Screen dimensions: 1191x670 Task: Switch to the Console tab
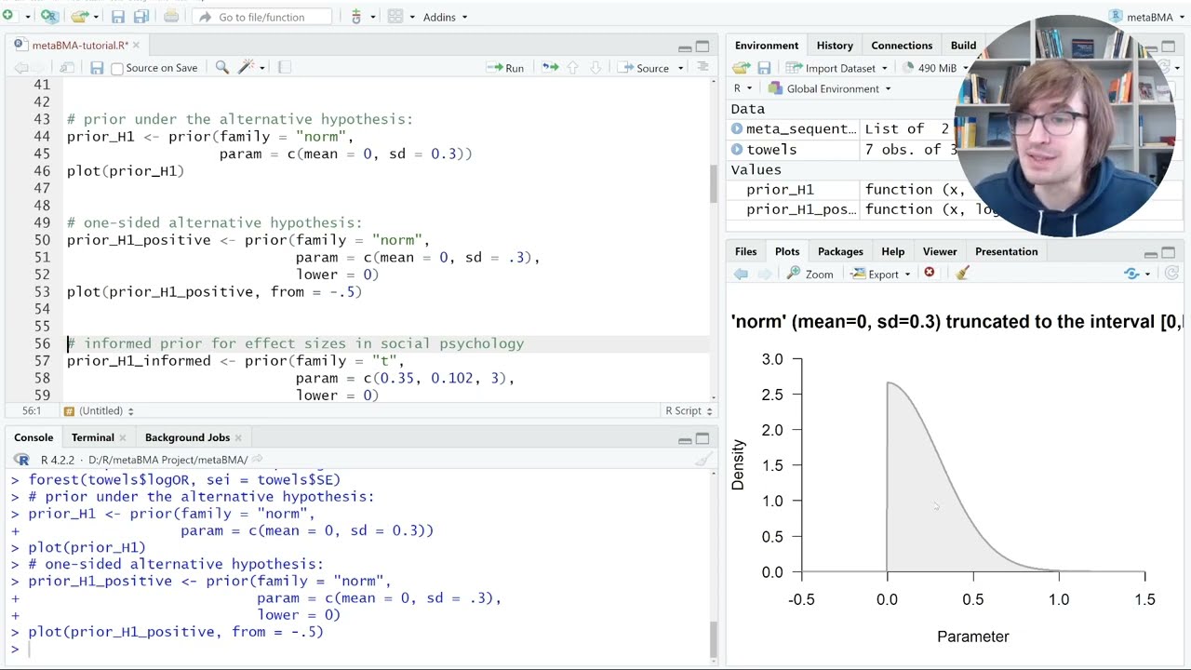[33, 437]
